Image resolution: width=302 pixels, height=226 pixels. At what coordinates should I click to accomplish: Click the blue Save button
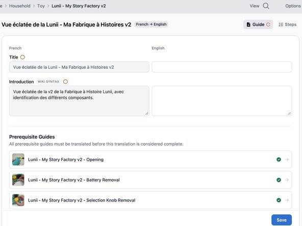pos(282,220)
